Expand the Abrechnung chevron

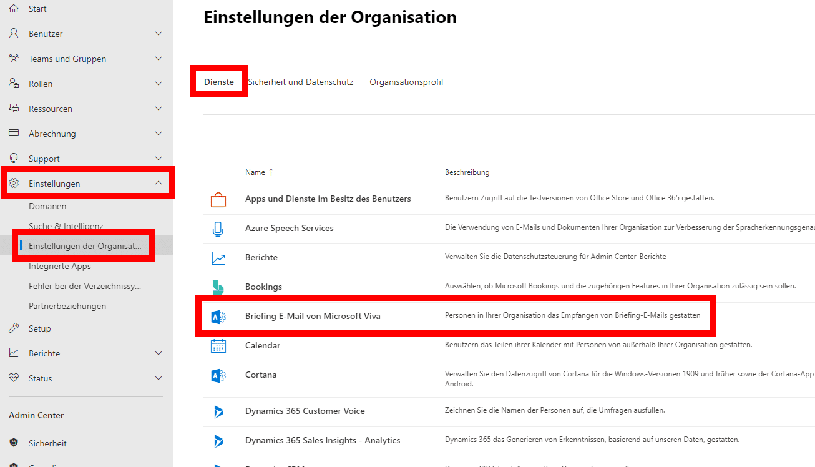click(159, 134)
